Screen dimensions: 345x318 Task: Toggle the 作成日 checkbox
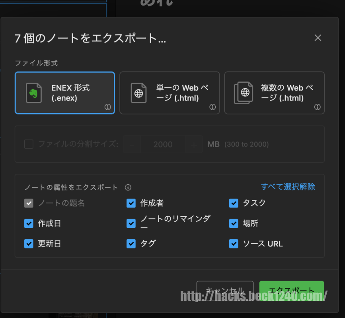(29, 223)
